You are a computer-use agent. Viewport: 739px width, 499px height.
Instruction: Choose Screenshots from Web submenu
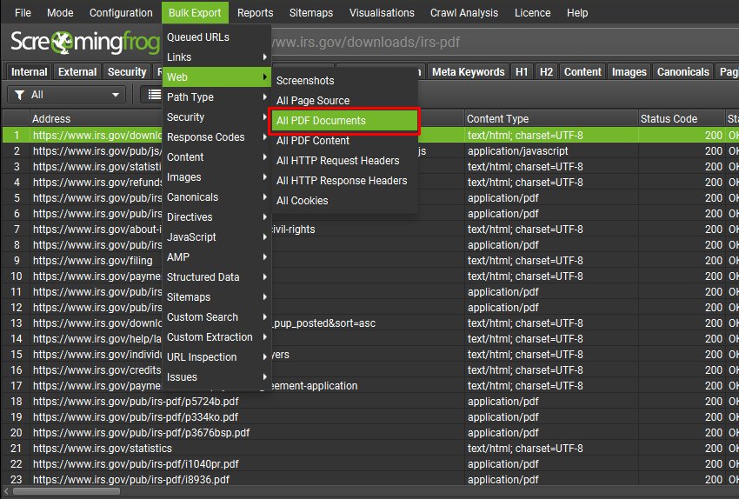click(344, 81)
